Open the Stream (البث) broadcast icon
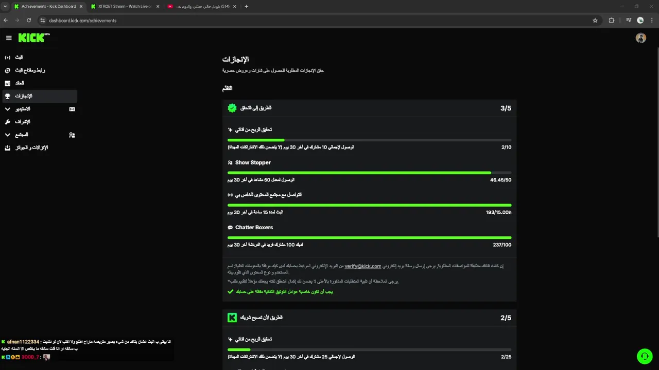Viewport: 659px width, 370px height. 7,58
